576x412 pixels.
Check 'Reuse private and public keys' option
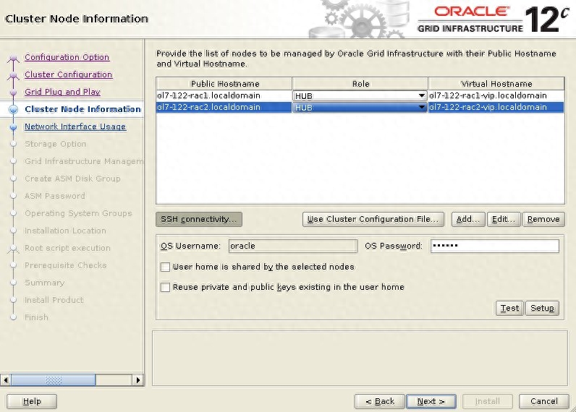166,287
